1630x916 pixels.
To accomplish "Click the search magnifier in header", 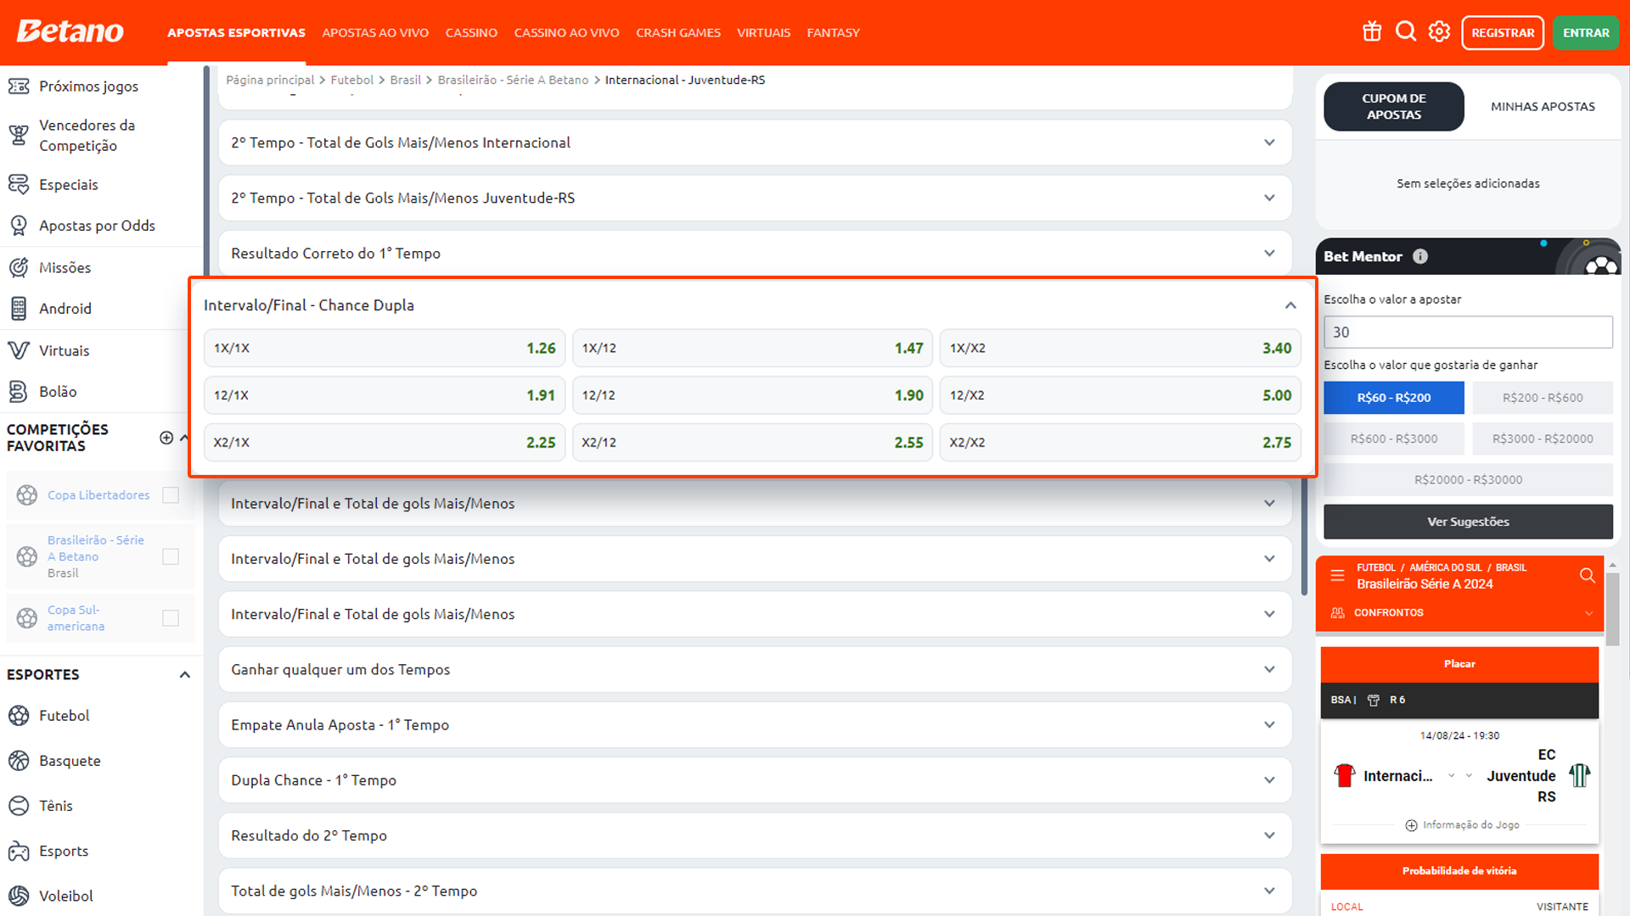I will point(1406,32).
